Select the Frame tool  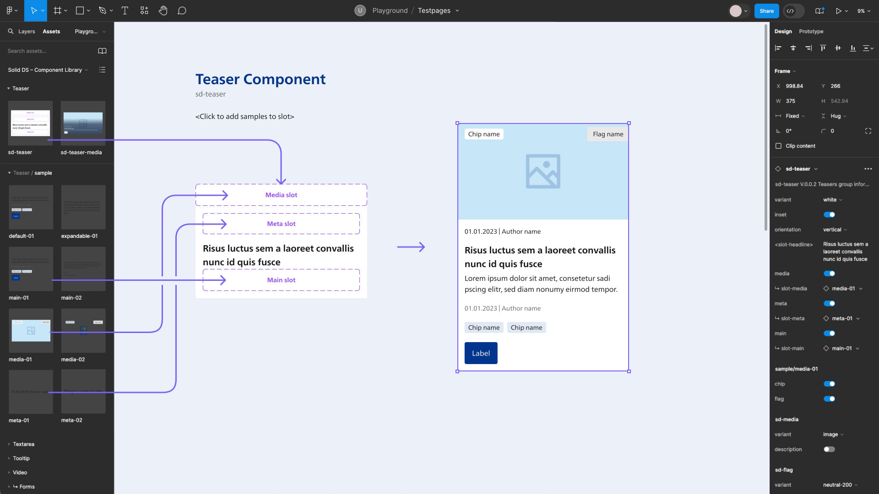56,10
